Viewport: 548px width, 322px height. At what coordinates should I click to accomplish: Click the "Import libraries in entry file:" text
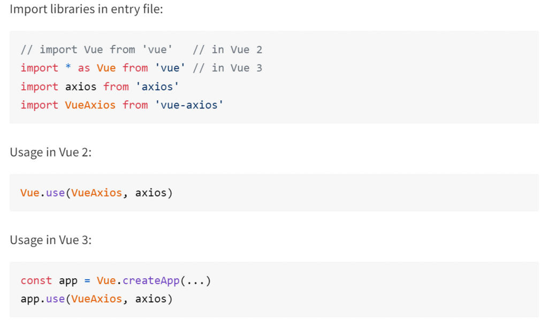(x=86, y=10)
